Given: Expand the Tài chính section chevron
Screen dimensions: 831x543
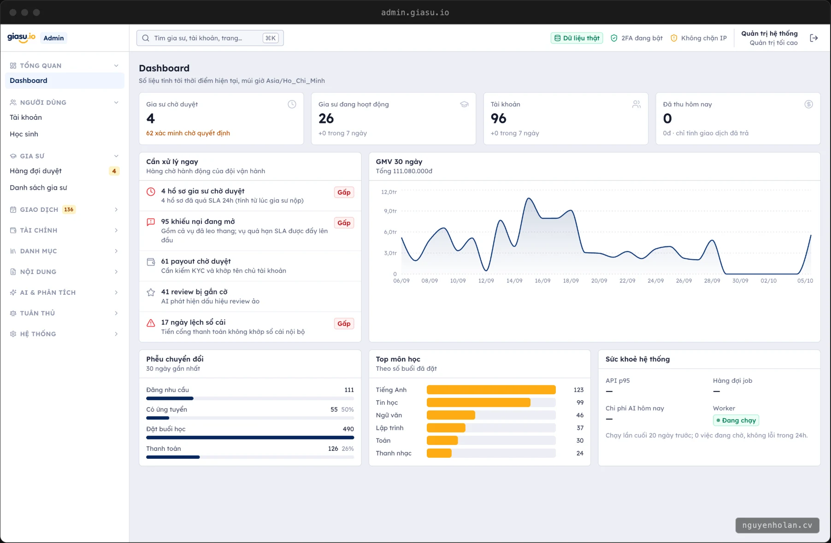Looking at the screenshot, I should coord(116,230).
